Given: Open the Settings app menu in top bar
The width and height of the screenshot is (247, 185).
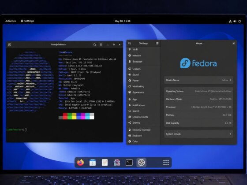Looking at the screenshot, I should click(27, 21).
